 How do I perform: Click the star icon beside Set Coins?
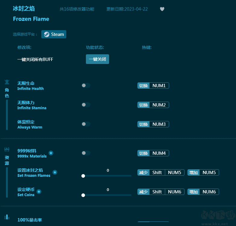click(39, 192)
